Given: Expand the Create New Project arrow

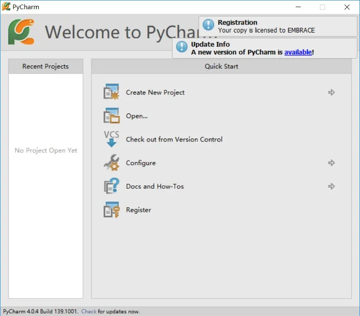Looking at the screenshot, I should [331, 92].
